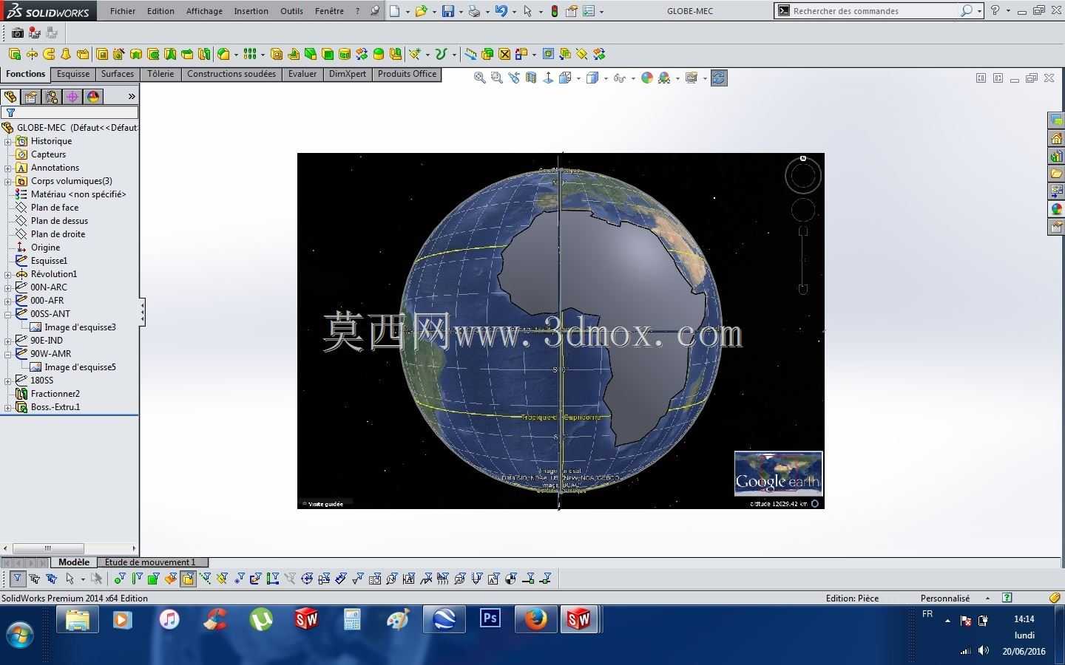Expand the Boss.-Extru.1 feature node
This screenshot has width=1065, height=665.
point(7,407)
